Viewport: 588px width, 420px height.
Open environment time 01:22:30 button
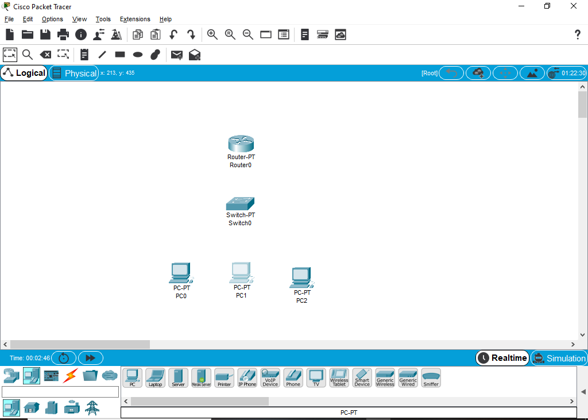[567, 73]
